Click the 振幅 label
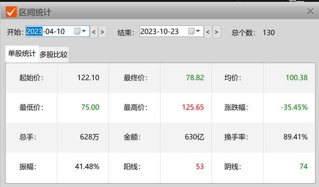Image resolution: width=319 pixels, height=187 pixels. point(28,167)
